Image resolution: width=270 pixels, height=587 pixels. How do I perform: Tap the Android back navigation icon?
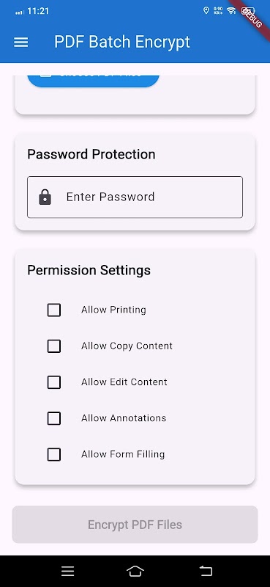tap(206, 571)
